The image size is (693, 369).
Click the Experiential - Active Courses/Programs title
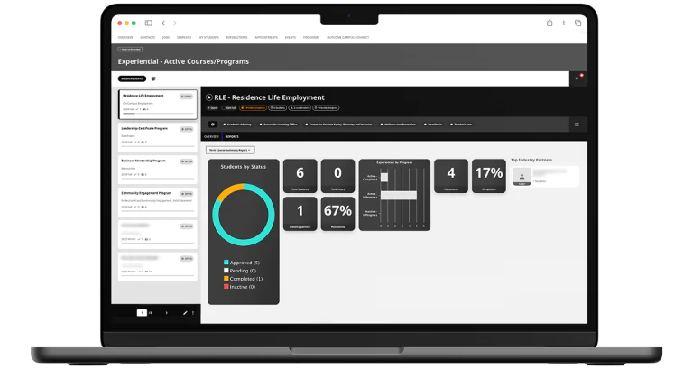pyautogui.click(x=183, y=62)
